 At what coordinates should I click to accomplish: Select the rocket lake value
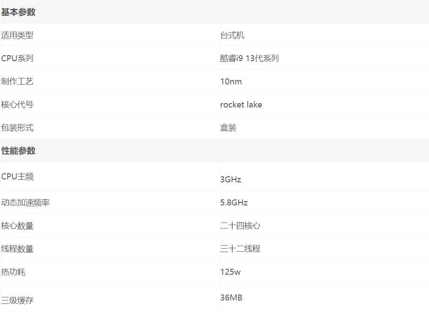coord(241,104)
